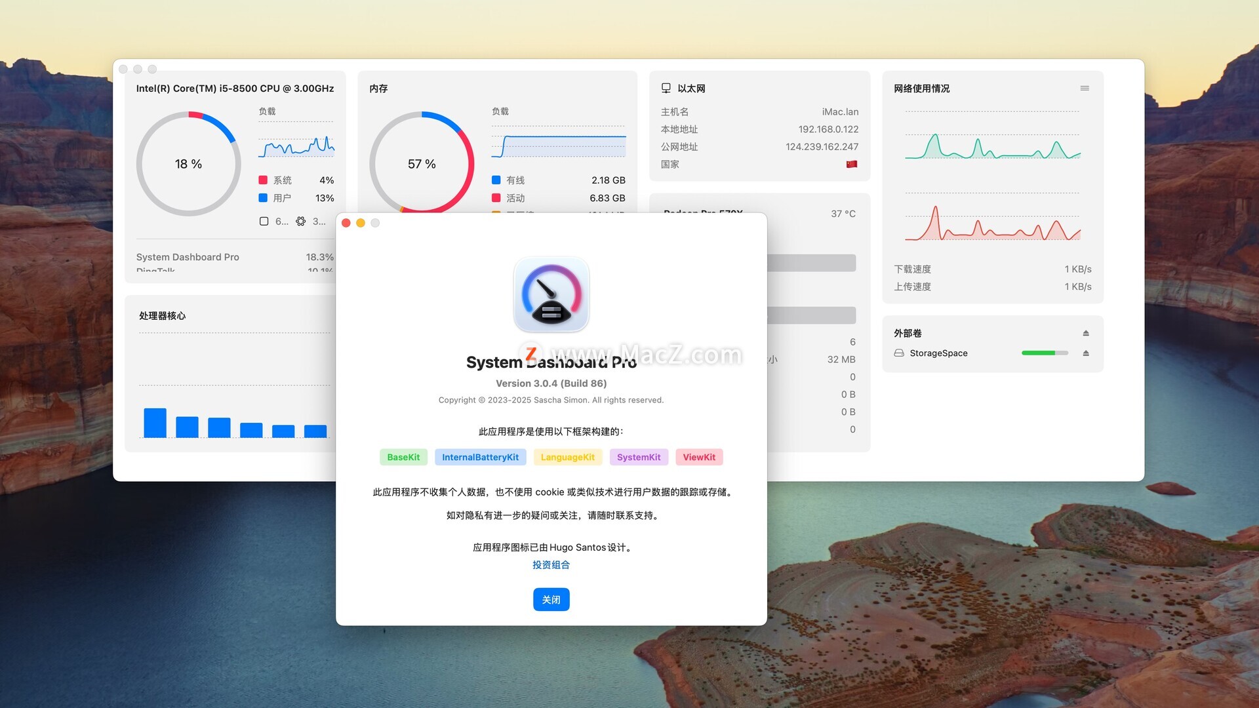Click the China flag country icon
This screenshot has height=708, width=1259.
(x=851, y=165)
